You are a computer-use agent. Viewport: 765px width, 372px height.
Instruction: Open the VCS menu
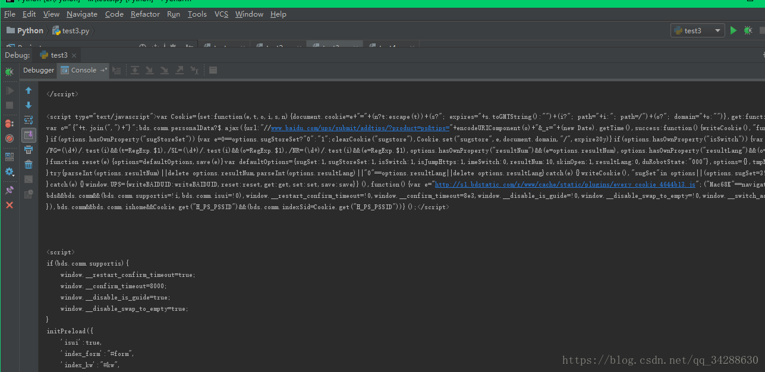[221, 14]
